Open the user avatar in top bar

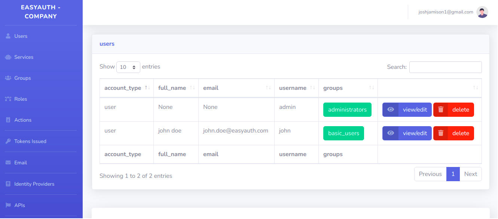[482, 12]
